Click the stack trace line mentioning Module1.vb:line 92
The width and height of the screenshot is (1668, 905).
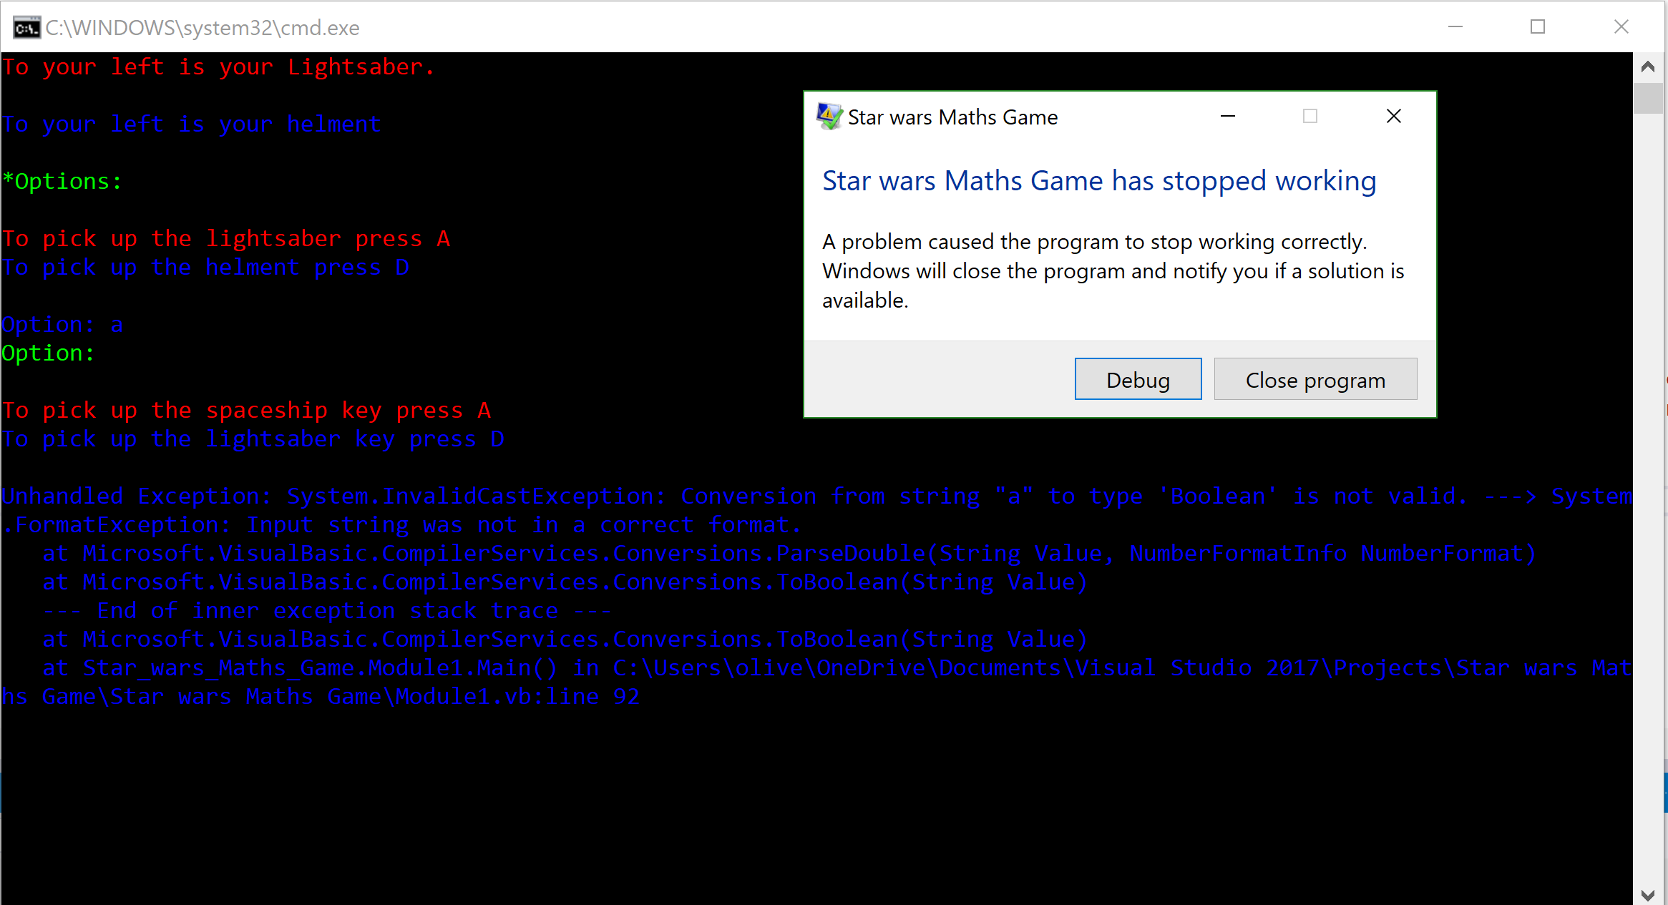322,695
